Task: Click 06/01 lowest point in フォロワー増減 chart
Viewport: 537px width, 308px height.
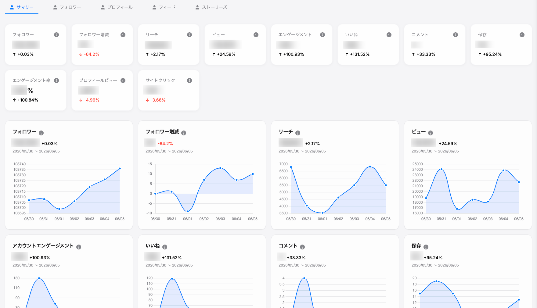Action: coord(188,211)
